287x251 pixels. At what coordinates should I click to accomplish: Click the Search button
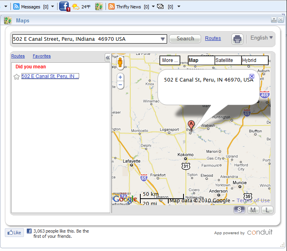pos(185,39)
